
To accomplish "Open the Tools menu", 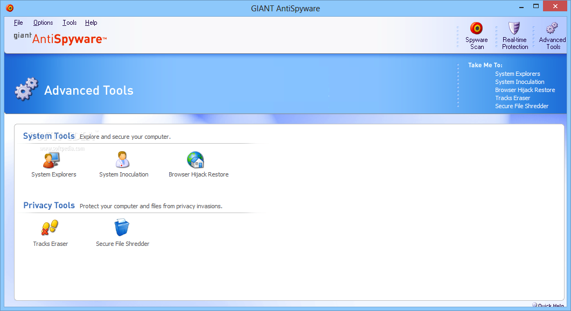I will pyautogui.click(x=69, y=23).
